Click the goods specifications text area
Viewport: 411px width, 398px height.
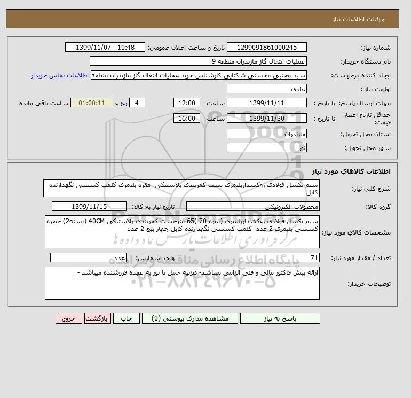(182, 232)
